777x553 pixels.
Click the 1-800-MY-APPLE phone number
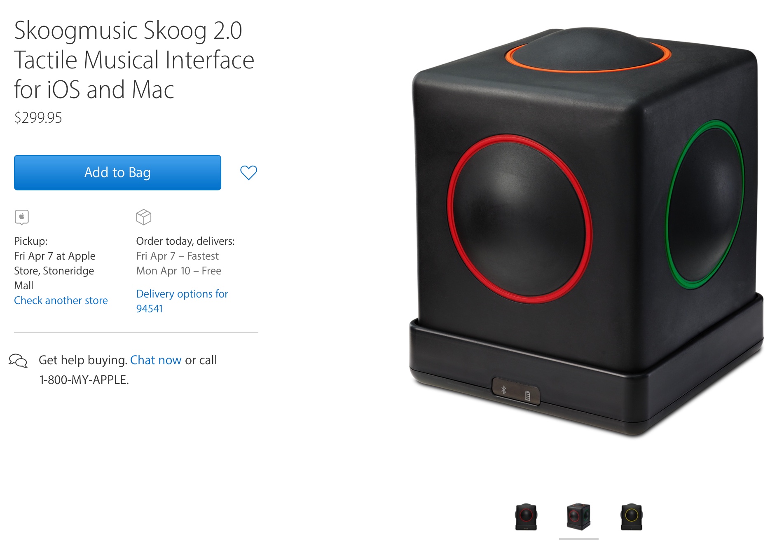pos(84,380)
